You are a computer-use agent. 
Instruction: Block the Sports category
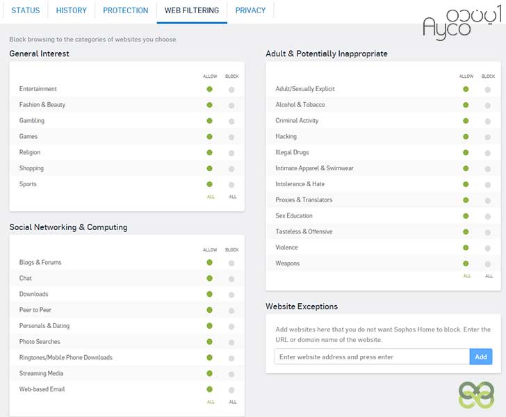pos(231,185)
